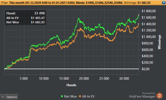Click the filter text This month date range
Image resolution: width=166 pixels, height=100 pixels.
42,3
